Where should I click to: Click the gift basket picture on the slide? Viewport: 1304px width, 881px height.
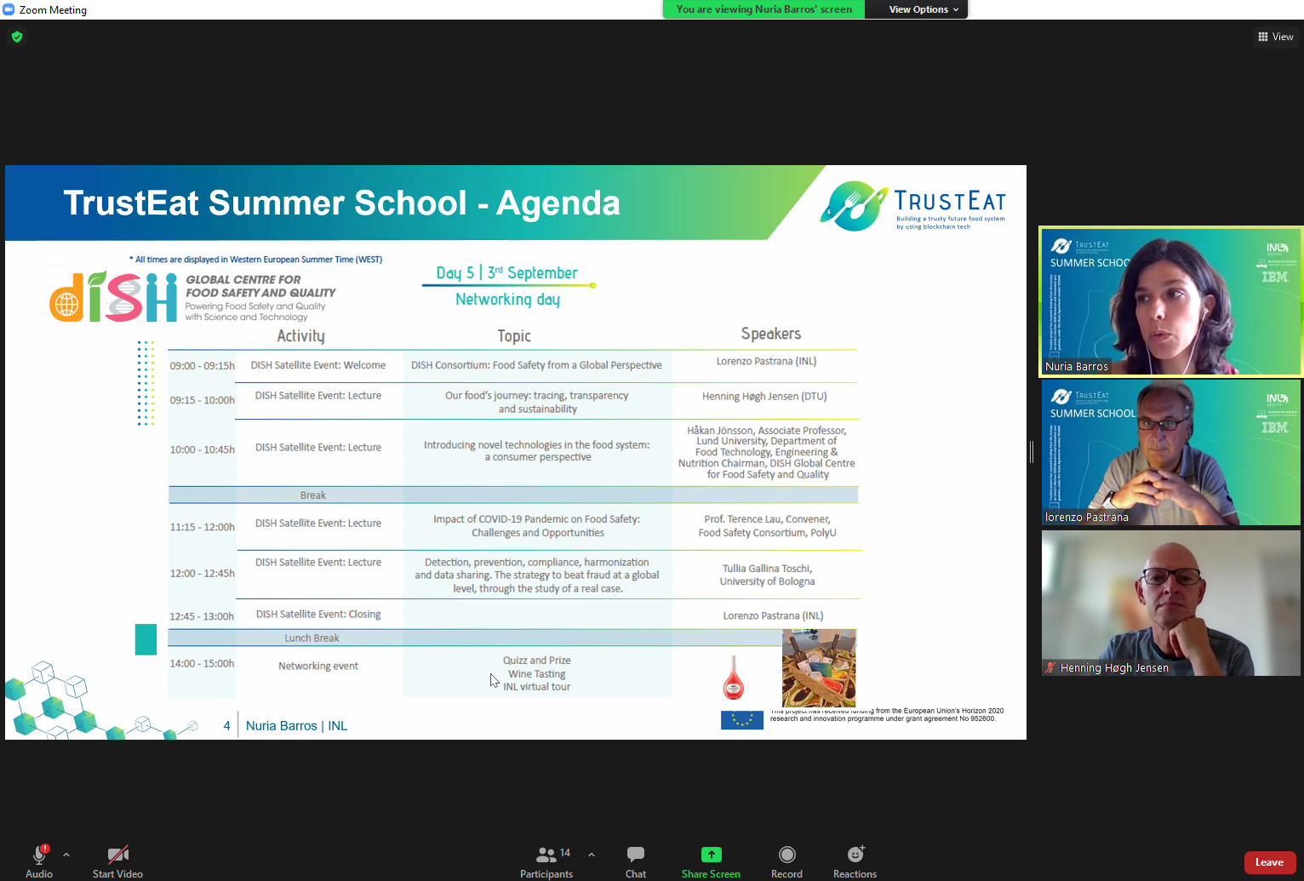point(819,667)
